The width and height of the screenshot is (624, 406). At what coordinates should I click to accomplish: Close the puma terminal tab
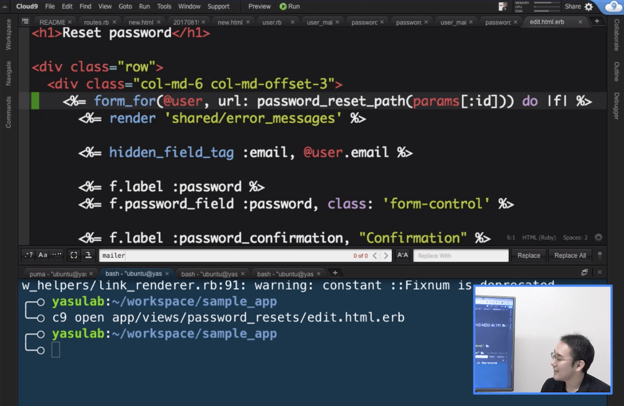click(x=91, y=274)
